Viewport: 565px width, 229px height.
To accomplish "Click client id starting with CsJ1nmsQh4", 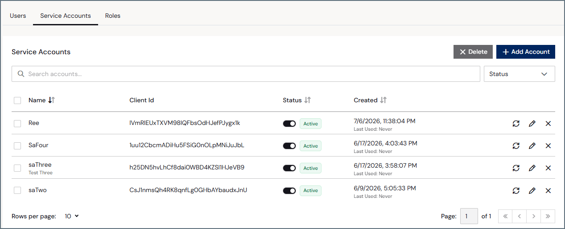I will (x=188, y=190).
